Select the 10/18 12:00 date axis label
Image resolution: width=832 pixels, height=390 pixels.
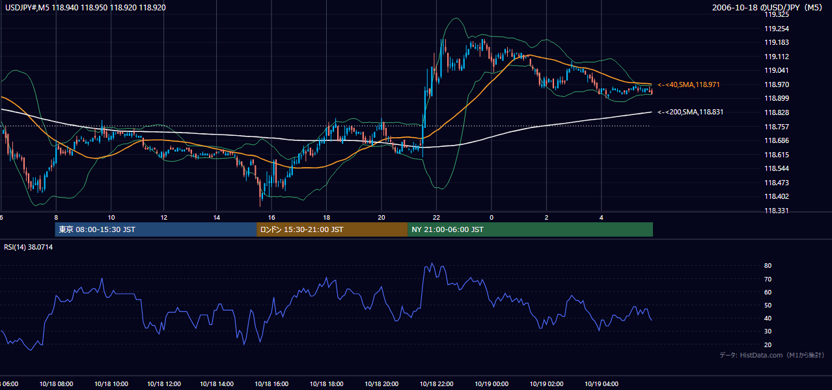click(x=164, y=384)
